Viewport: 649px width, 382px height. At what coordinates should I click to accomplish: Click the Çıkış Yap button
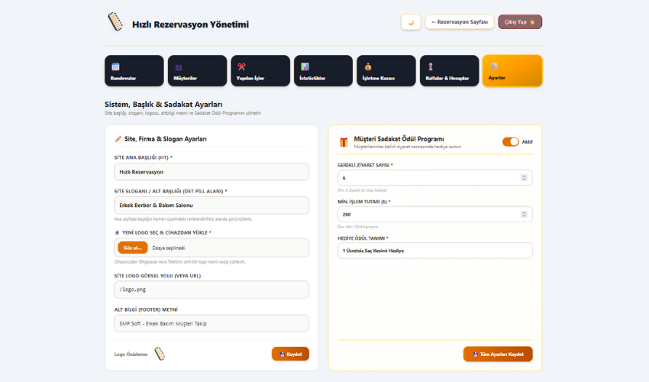520,22
